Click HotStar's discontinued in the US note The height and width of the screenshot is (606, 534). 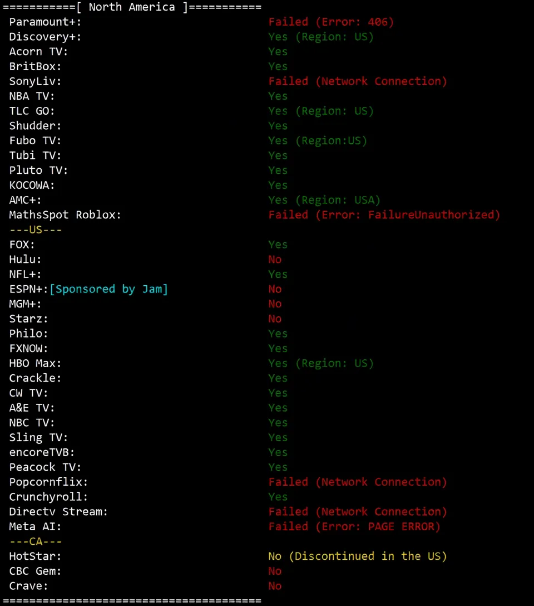pyautogui.click(x=357, y=556)
